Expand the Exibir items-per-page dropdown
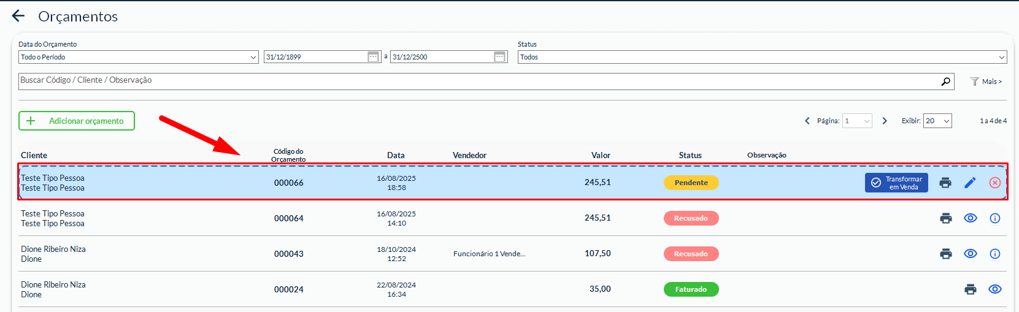The image size is (1019, 312). tap(937, 121)
